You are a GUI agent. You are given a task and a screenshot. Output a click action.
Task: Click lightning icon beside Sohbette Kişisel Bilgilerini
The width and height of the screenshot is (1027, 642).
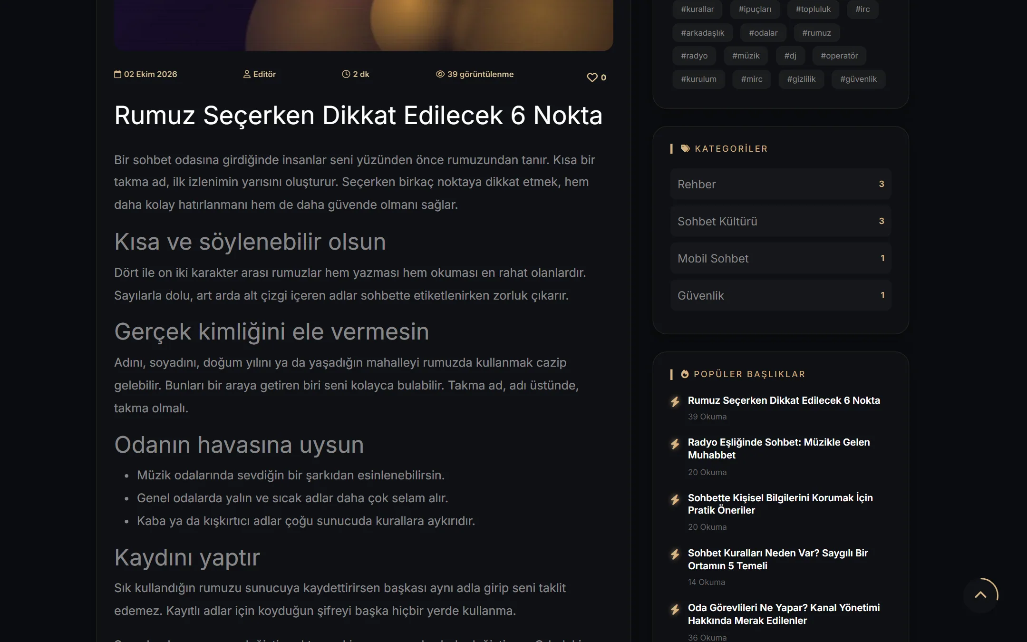tap(675, 499)
